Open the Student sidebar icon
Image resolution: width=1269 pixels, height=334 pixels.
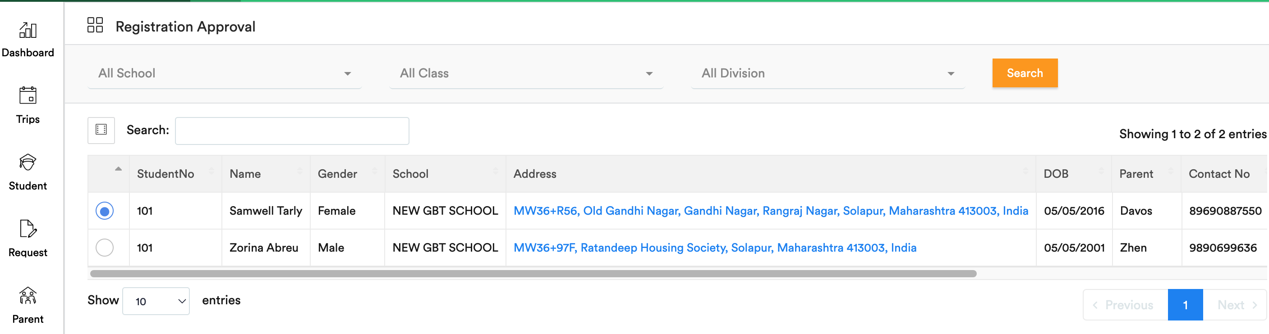pos(28,162)
